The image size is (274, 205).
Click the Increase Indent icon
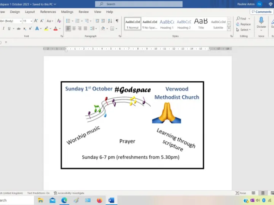(x=103, y=21)
